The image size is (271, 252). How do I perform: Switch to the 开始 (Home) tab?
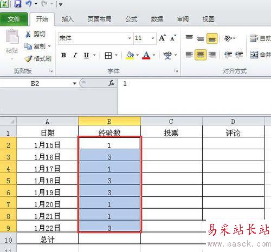click(42, 19)
